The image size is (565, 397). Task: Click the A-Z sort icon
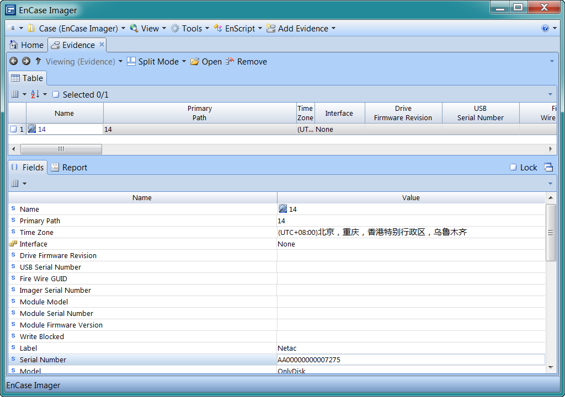coord(35,94)
